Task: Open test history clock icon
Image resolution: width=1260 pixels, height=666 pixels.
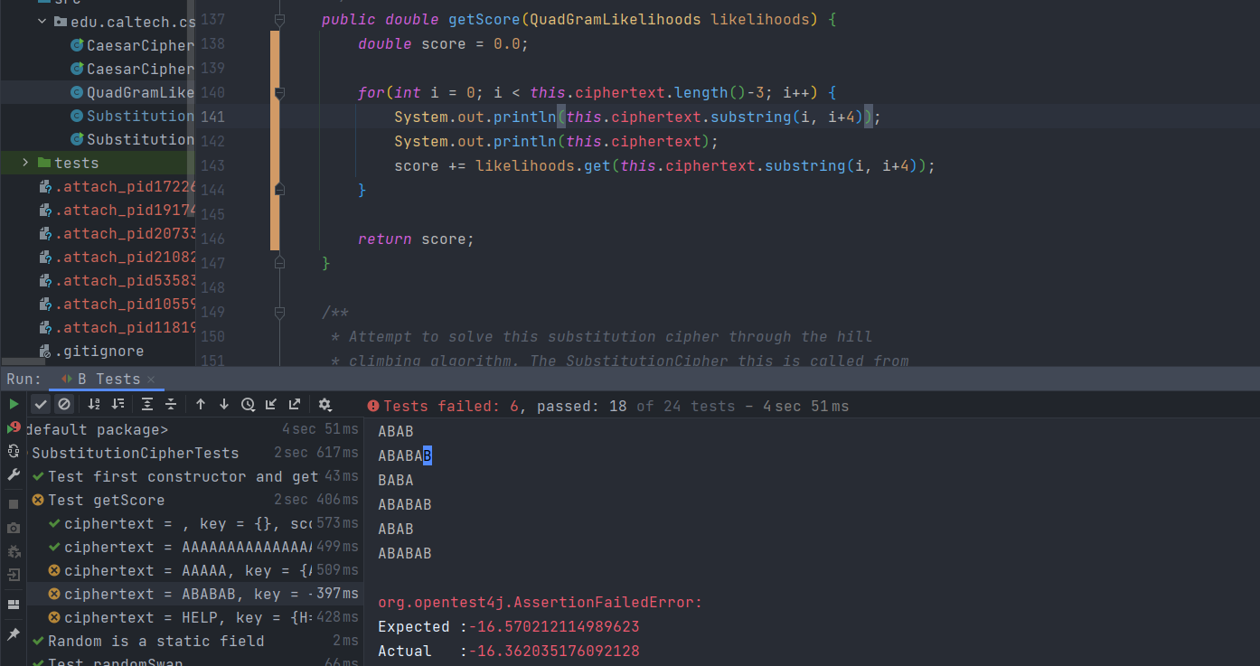Action: tap(248, 405)
